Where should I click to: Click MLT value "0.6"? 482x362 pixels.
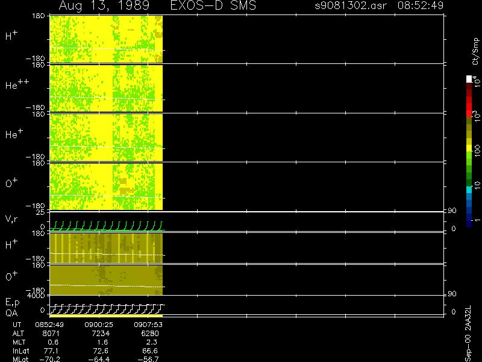click(53, 342)
